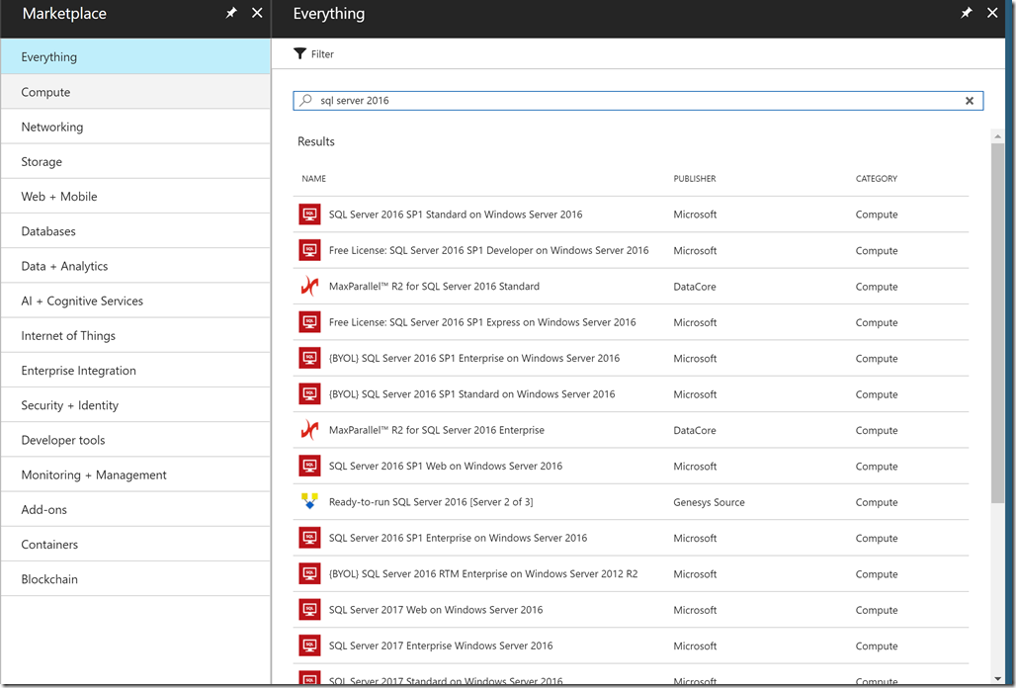Click icon of {BYOL} SP1 Enterprise row
Viewport: 1016px width, 688px height.
point(309,358)
